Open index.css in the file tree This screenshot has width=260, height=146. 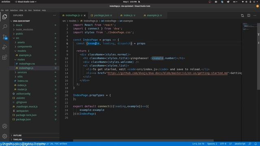tap(23, 81)
